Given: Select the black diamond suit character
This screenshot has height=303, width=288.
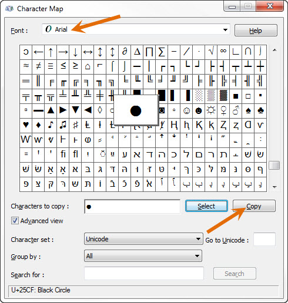Looking at the screenshot, I should (x=38, y=126).
